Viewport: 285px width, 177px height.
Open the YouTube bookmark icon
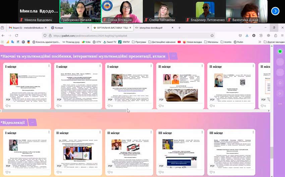[x=179, y=42]
